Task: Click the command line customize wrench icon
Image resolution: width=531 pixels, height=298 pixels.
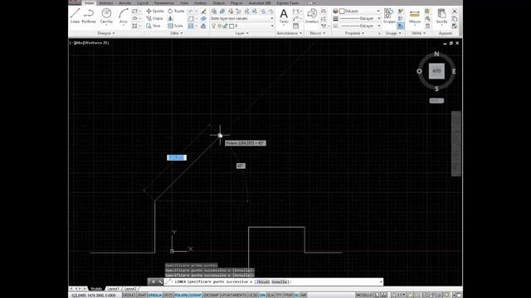Action: [x=160, y=281]
